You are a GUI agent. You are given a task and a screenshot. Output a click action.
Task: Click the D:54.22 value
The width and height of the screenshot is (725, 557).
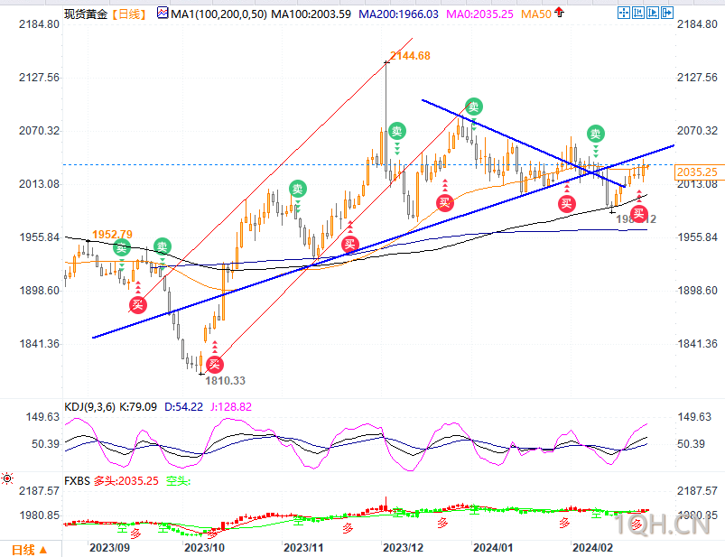[x=183, y=407]
